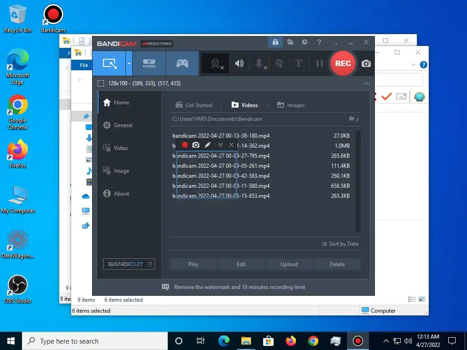Select the video file sized 260.1KB
Screen dimensions: 467x350
261,176
